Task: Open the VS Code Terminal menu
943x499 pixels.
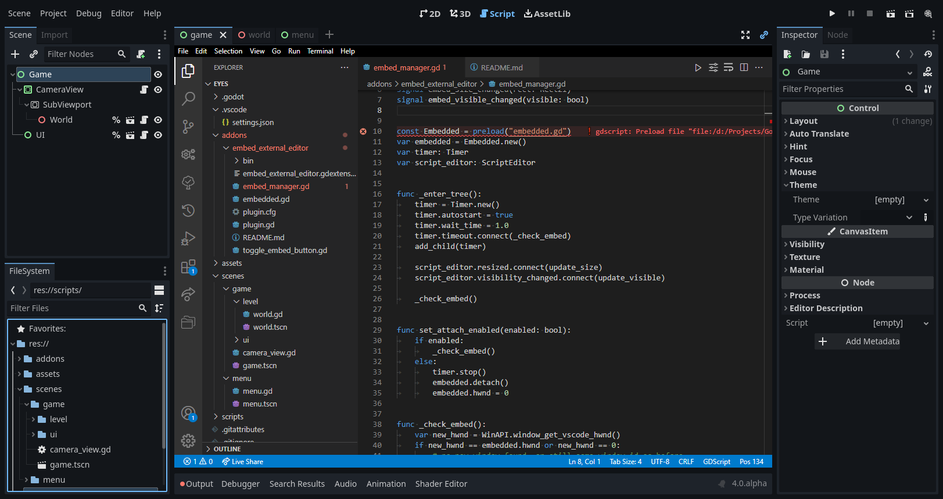Action: click(320, 51)
